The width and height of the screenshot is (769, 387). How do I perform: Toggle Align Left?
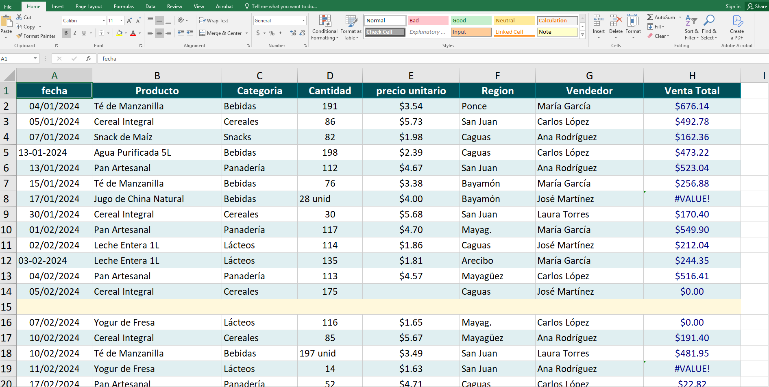tap(150, 33)
